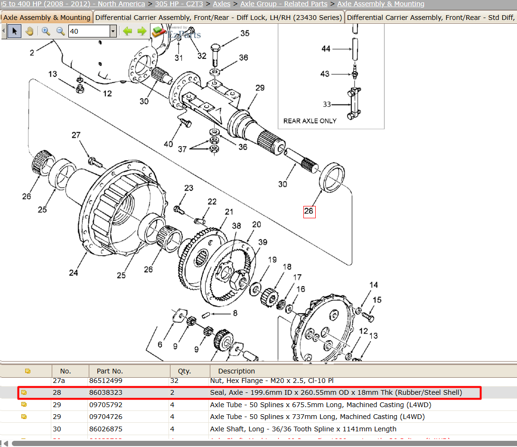Click callout number 29 on diagram
517x447 pixels.
click(x=260, y=88)
